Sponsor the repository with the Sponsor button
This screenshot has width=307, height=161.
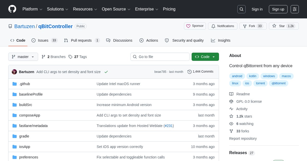point(195,26)
